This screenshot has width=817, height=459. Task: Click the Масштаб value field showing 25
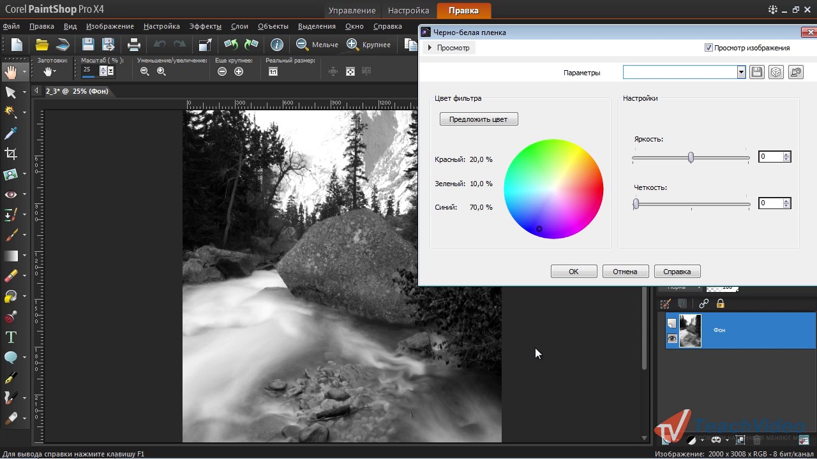tap(90, 71)
